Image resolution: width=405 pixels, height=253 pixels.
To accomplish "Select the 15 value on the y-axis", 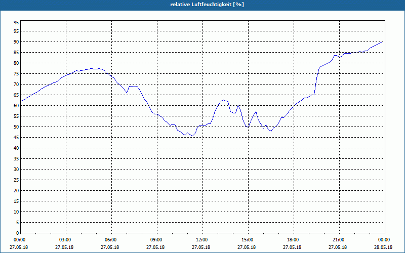I will [16, 201].
